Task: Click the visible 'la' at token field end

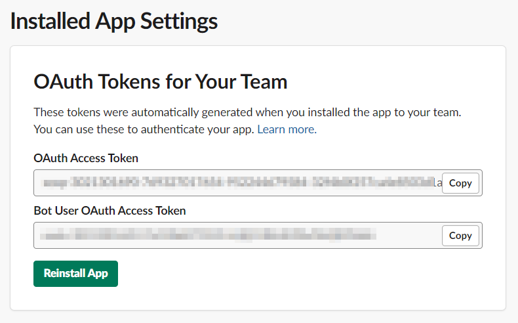Action: [439, 183]
